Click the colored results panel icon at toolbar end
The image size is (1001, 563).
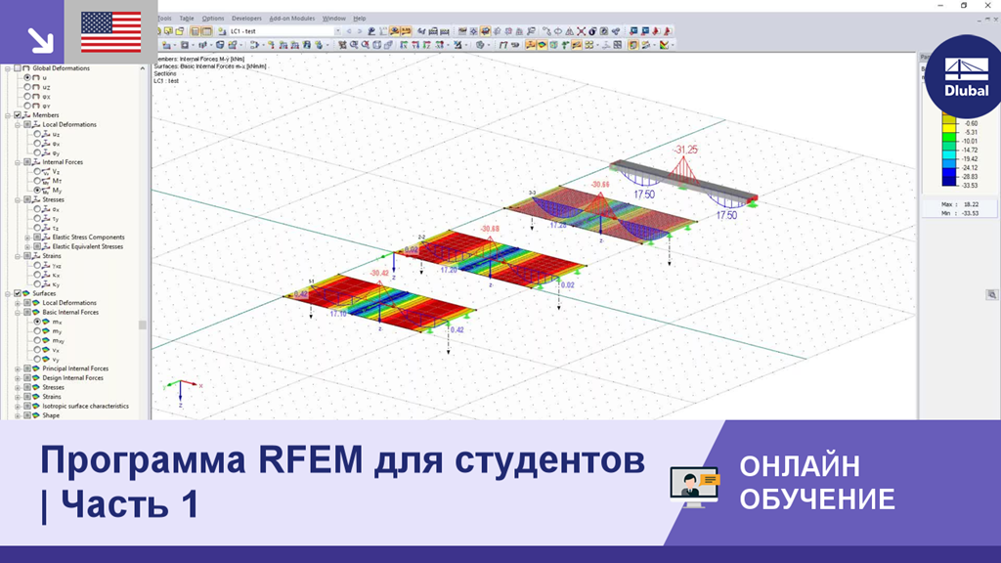point(664,45)
